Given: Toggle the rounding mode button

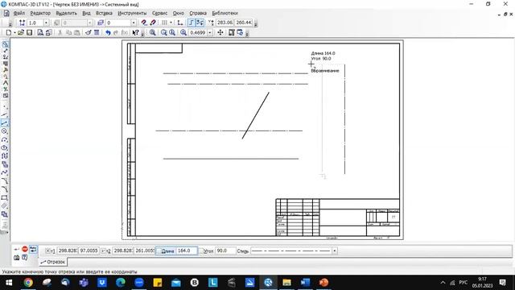Looking at the screenshot, I should [x=200, y=23].
